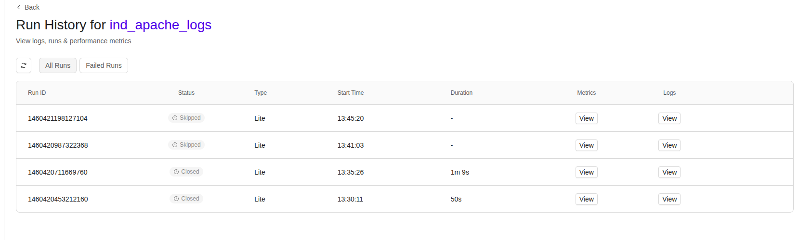Select run ID 1460420453212160 text
The image size is (799, 240).
(58, 199)
